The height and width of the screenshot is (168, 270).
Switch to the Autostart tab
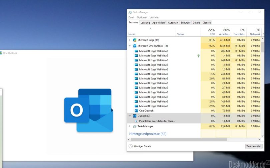tap(173, 23)
